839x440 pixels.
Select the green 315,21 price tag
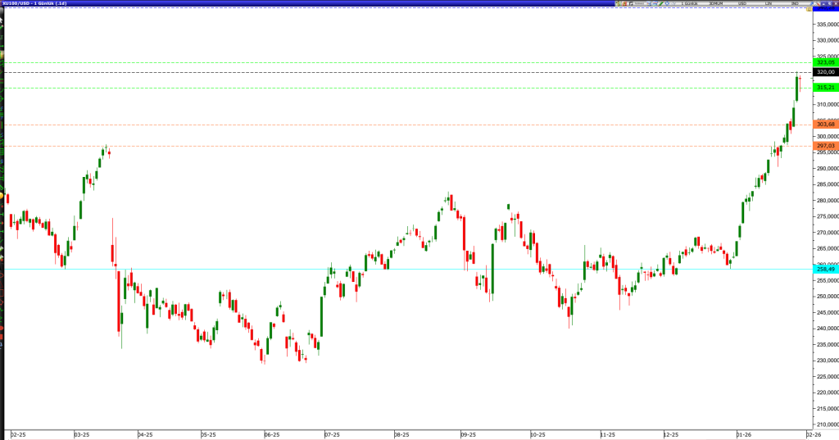click(825, 88)
